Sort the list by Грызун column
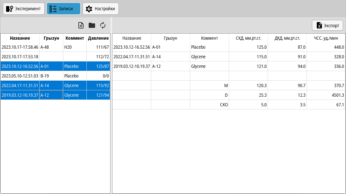Screen dimensions: 346x194 coord(51,38)
